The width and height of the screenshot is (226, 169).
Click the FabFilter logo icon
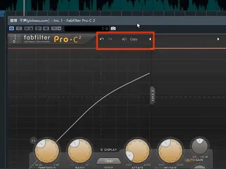pyautogui.click(x=15, y=39)
